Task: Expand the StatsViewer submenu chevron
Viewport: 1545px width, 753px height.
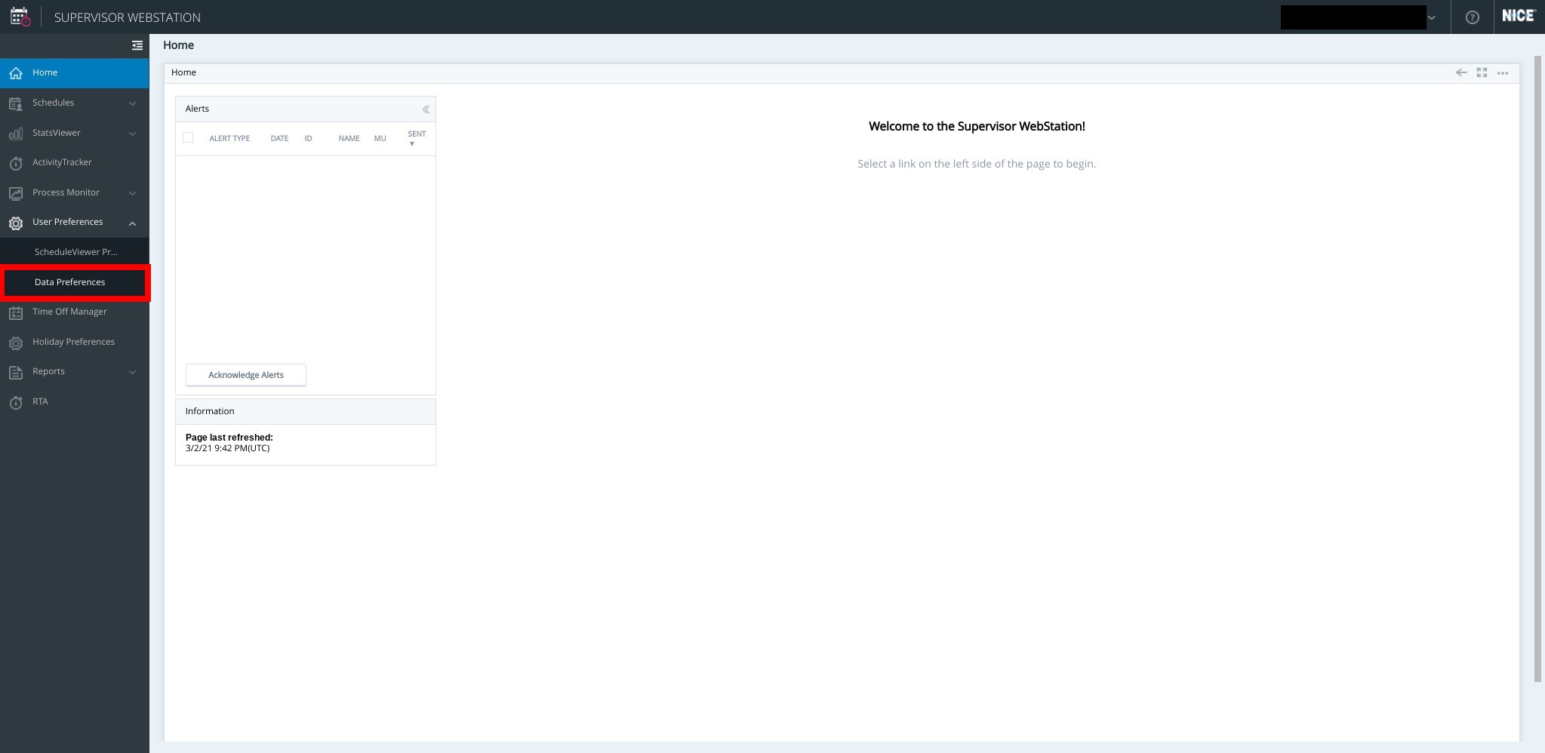Action: tap(132, 134)
